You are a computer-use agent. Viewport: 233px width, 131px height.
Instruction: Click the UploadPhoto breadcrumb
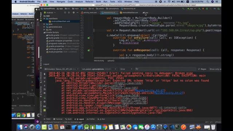tap(48, 9)
